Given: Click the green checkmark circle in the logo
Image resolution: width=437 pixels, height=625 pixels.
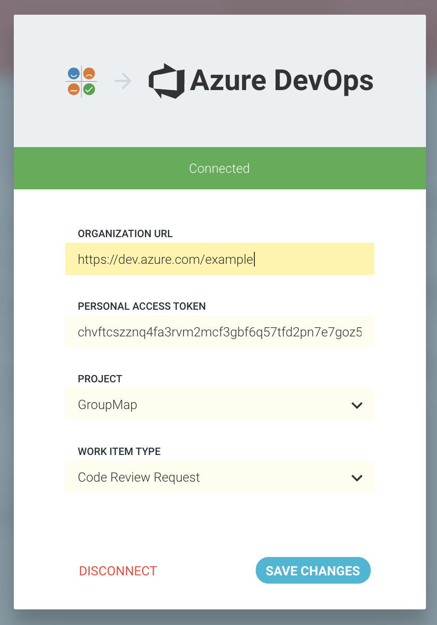Looking at the screenshot, I should coord(88,88).
